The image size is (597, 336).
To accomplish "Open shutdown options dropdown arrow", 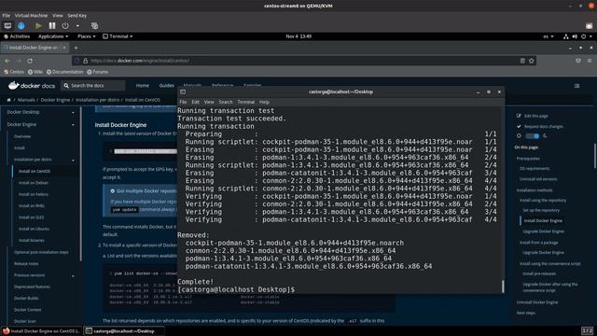I will pyautogui.click(x=77, y=26).
